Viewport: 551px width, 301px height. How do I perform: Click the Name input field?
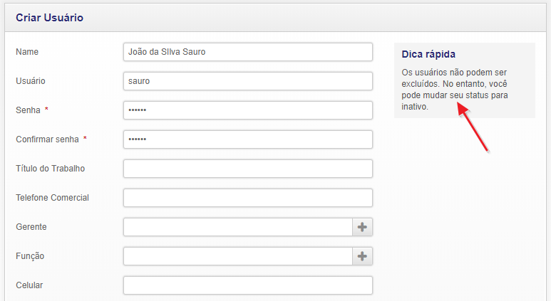coord(247,52)
